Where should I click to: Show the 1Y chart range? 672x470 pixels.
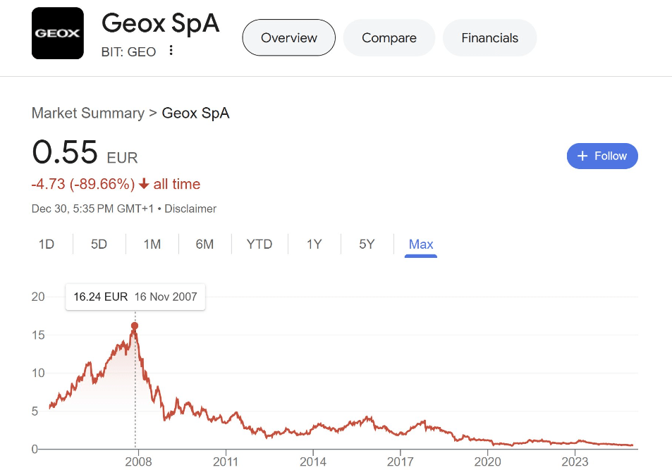(314, 245)
